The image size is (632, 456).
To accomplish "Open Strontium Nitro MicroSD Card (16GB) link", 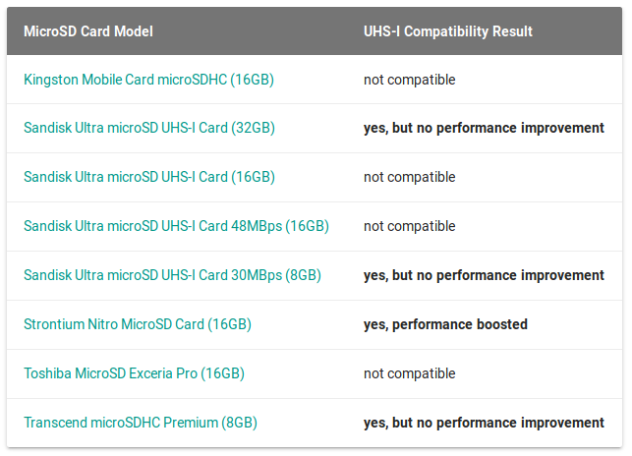I will [138, 324].
